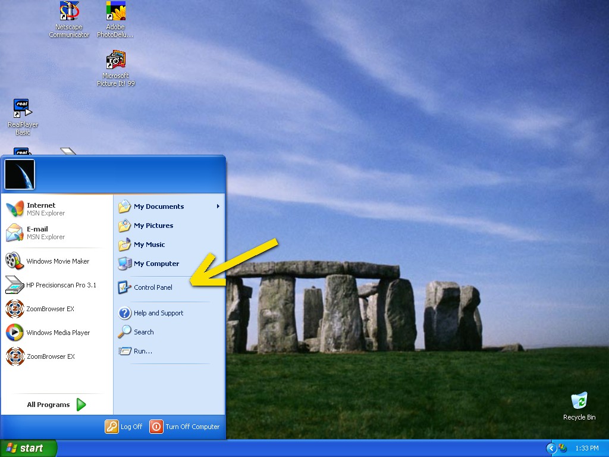The image size is (609, 457).
Task: Open Help and Support
Action: 158,313
